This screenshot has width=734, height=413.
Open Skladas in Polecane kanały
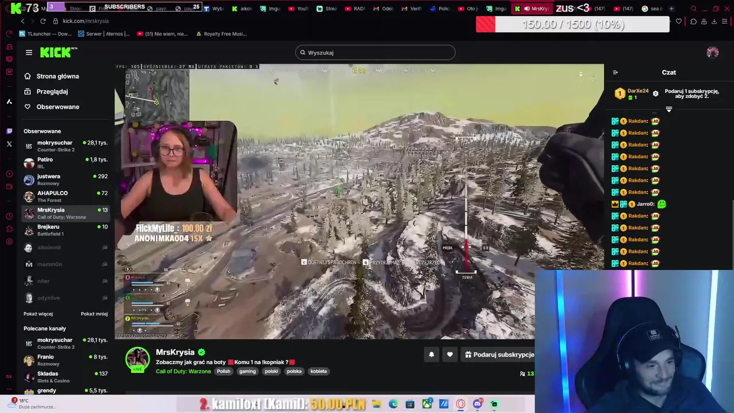[65, 377]
